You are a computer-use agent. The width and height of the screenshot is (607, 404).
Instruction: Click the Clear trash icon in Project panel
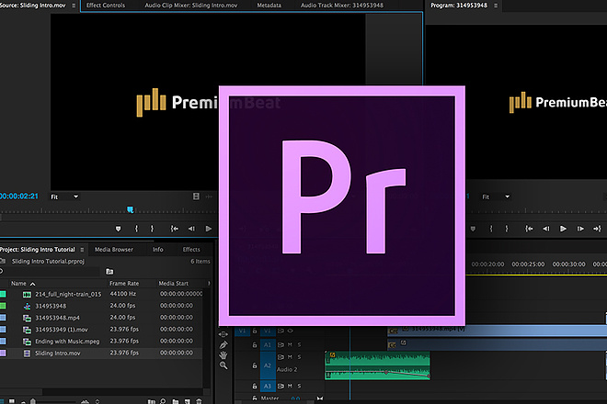coord(199,401)
